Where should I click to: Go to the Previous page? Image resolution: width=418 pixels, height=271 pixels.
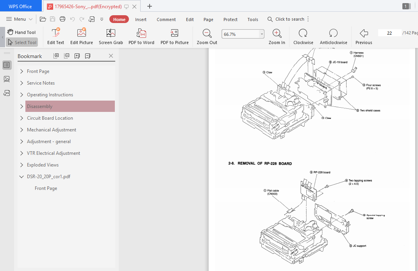point(364,36)
